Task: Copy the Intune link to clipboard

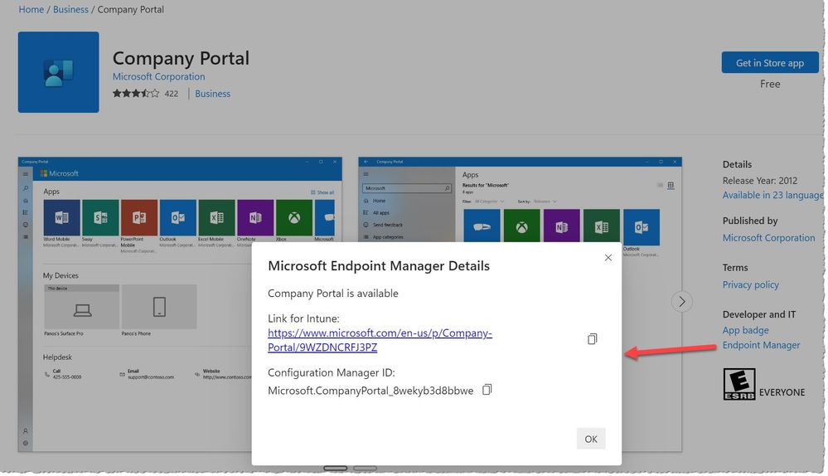Action: (x=592, y=339)
